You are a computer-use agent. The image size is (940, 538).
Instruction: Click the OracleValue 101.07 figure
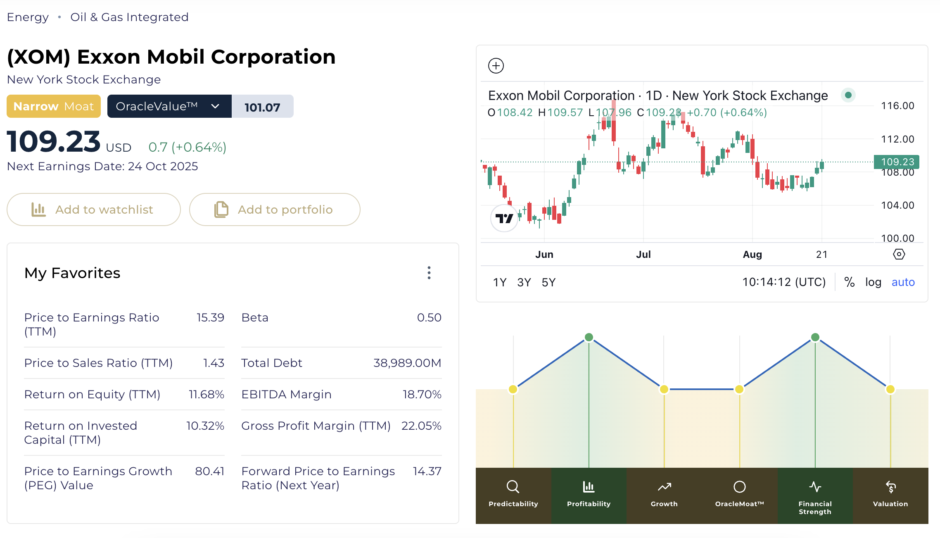click(262, 107)
